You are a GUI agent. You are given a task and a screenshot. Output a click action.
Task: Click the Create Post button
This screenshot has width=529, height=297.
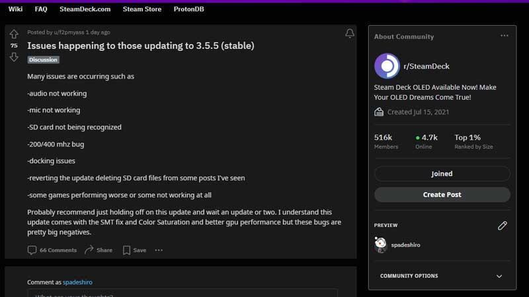click(x=442, y=195)
